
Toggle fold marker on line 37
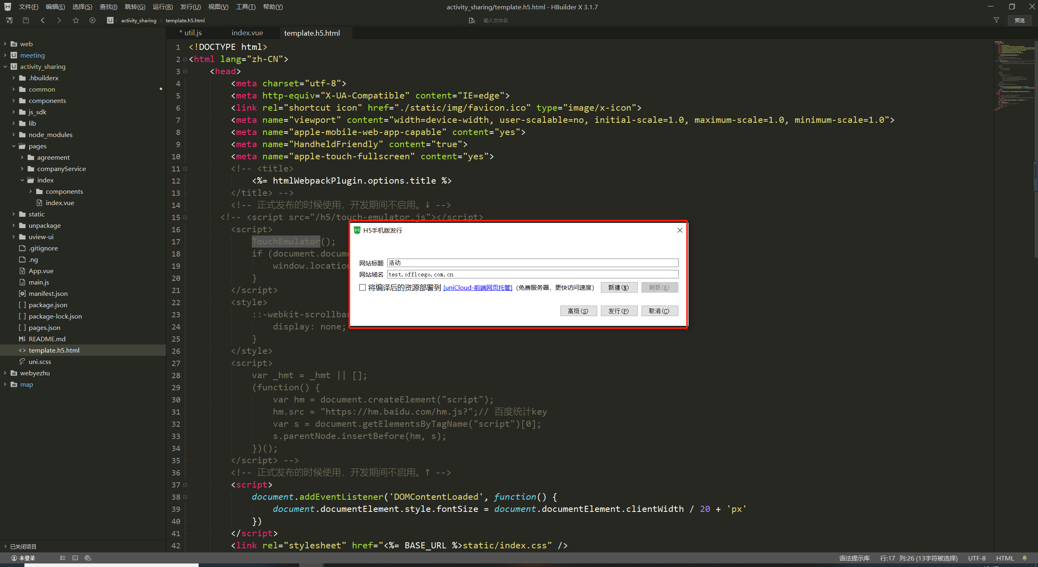(185, 485)
